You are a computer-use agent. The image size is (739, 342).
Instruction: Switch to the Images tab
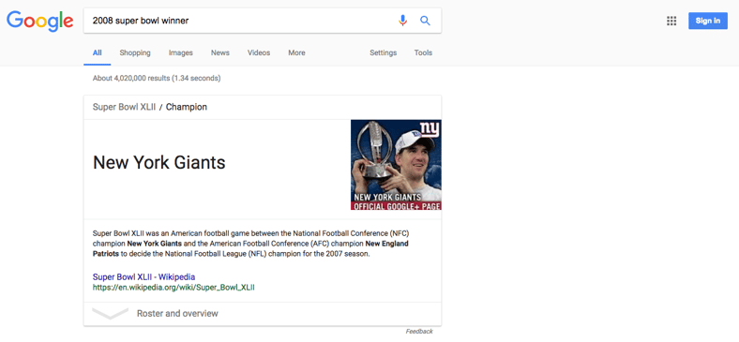[180, 52]
